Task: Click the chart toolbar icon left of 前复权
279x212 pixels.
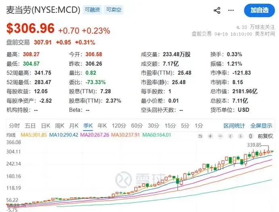Action: point(250,136)
